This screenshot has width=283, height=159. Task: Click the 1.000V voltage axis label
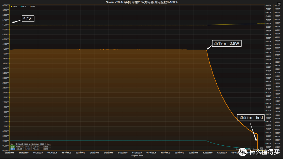pos(6,126)
